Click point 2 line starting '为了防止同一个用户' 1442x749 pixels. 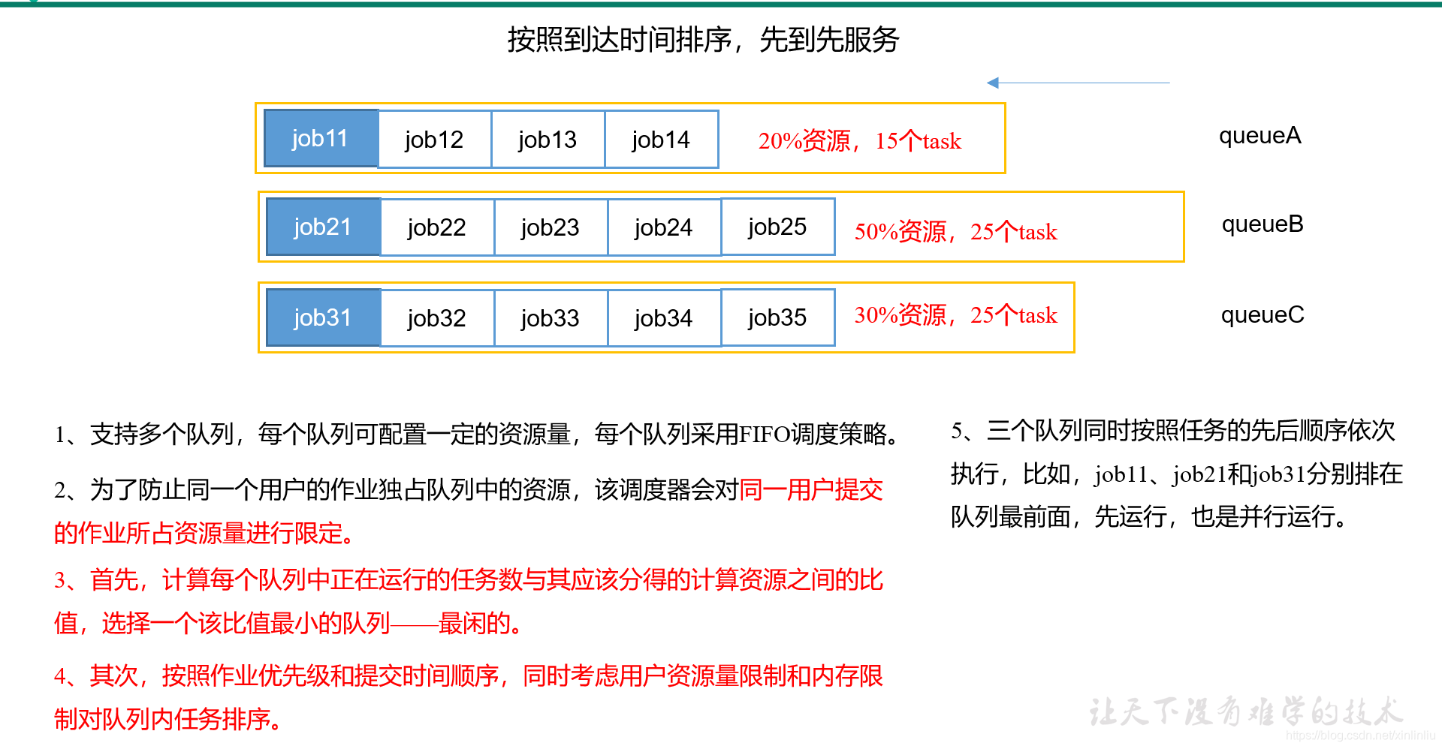pos(469,490)
